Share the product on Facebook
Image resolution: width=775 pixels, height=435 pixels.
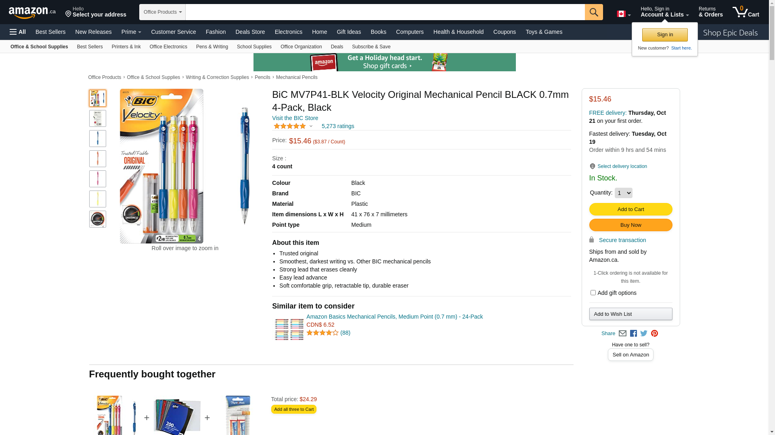click(x=633, y=333)
